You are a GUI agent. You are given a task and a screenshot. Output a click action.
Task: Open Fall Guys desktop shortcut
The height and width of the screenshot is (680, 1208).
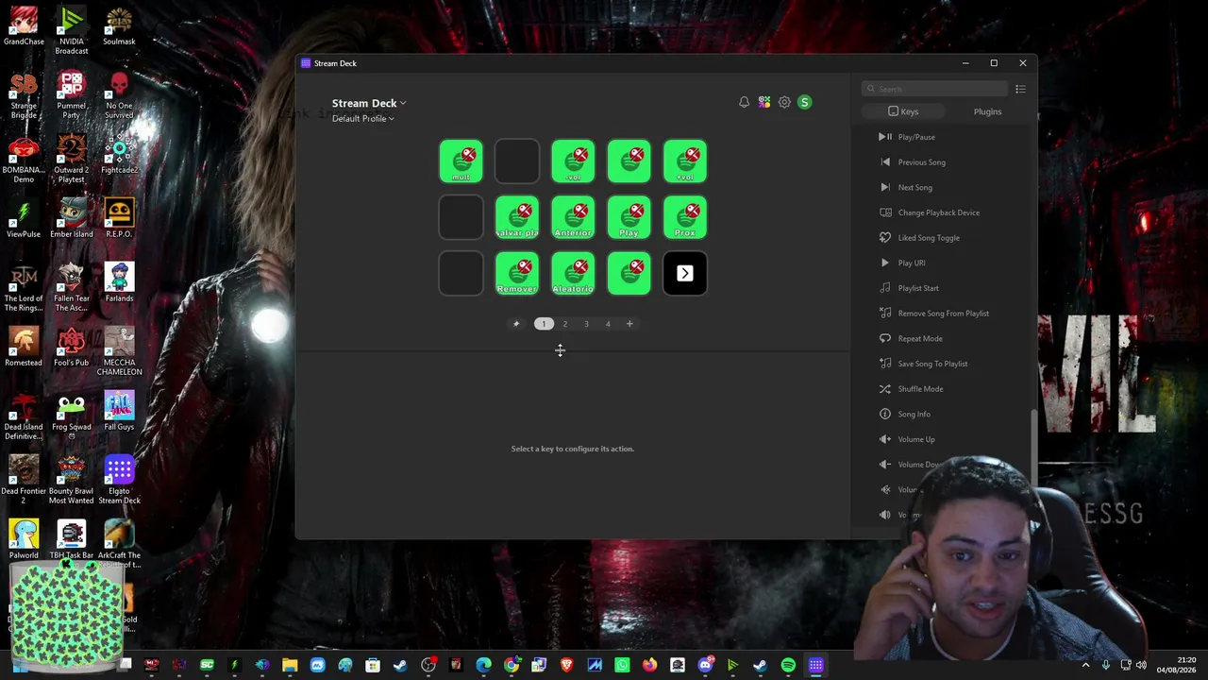(x=119, y=412)
